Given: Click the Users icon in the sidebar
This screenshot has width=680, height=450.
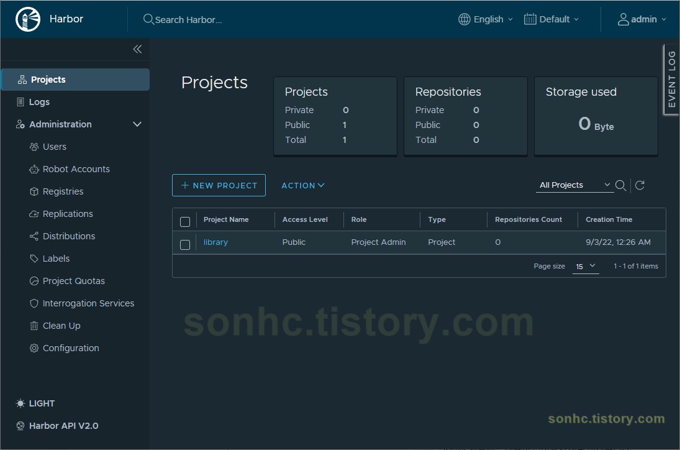Looking at the screenshot, I should [x=34, y=147].
